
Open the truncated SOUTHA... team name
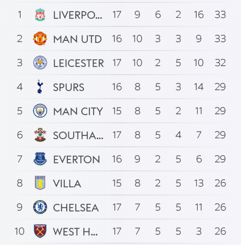[x=78, y=135]
